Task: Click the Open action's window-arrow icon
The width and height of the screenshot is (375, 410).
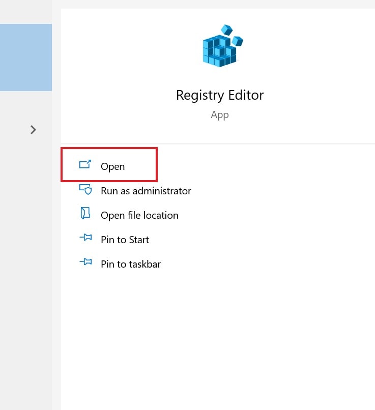Action: click(85, 164)
